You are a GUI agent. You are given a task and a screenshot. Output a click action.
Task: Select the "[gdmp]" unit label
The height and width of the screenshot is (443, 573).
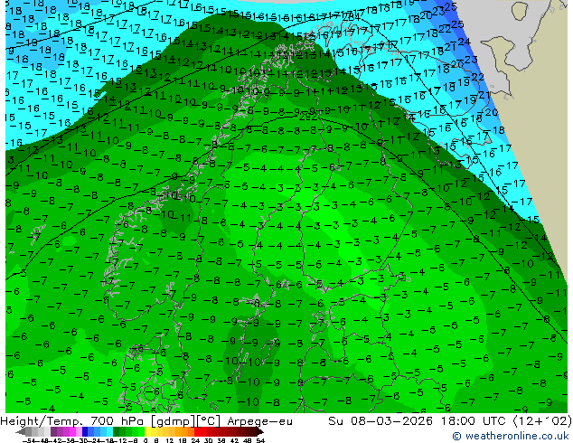[x=174, y=421]
